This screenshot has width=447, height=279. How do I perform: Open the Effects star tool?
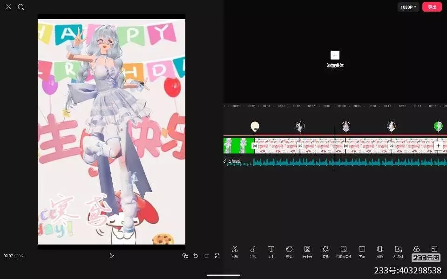[x=325, y=250]
